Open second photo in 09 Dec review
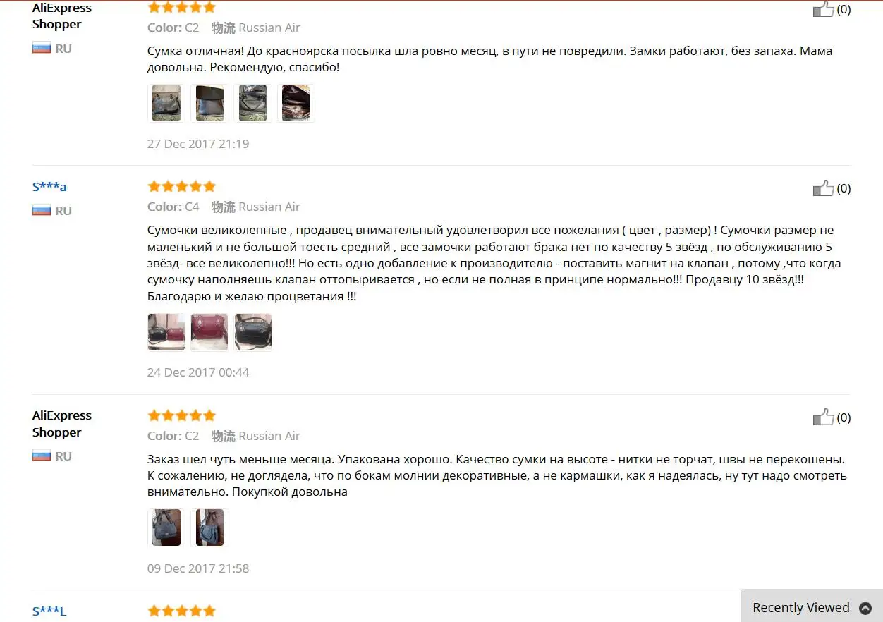Viewport: 883px width, 622px height. (209, 528)
